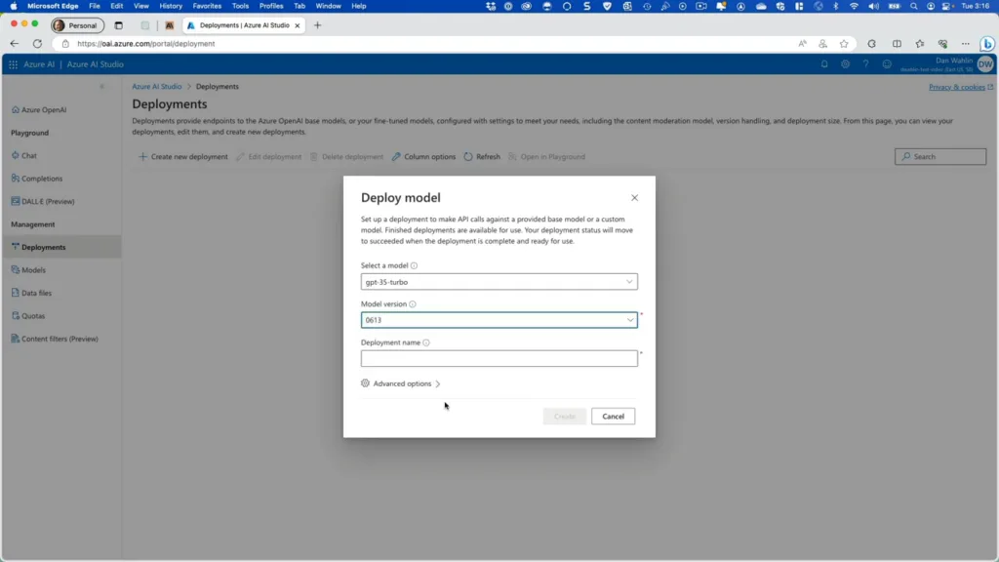Open the Select a model dropdown
The image size is (999, 562).
click(499, 282)
